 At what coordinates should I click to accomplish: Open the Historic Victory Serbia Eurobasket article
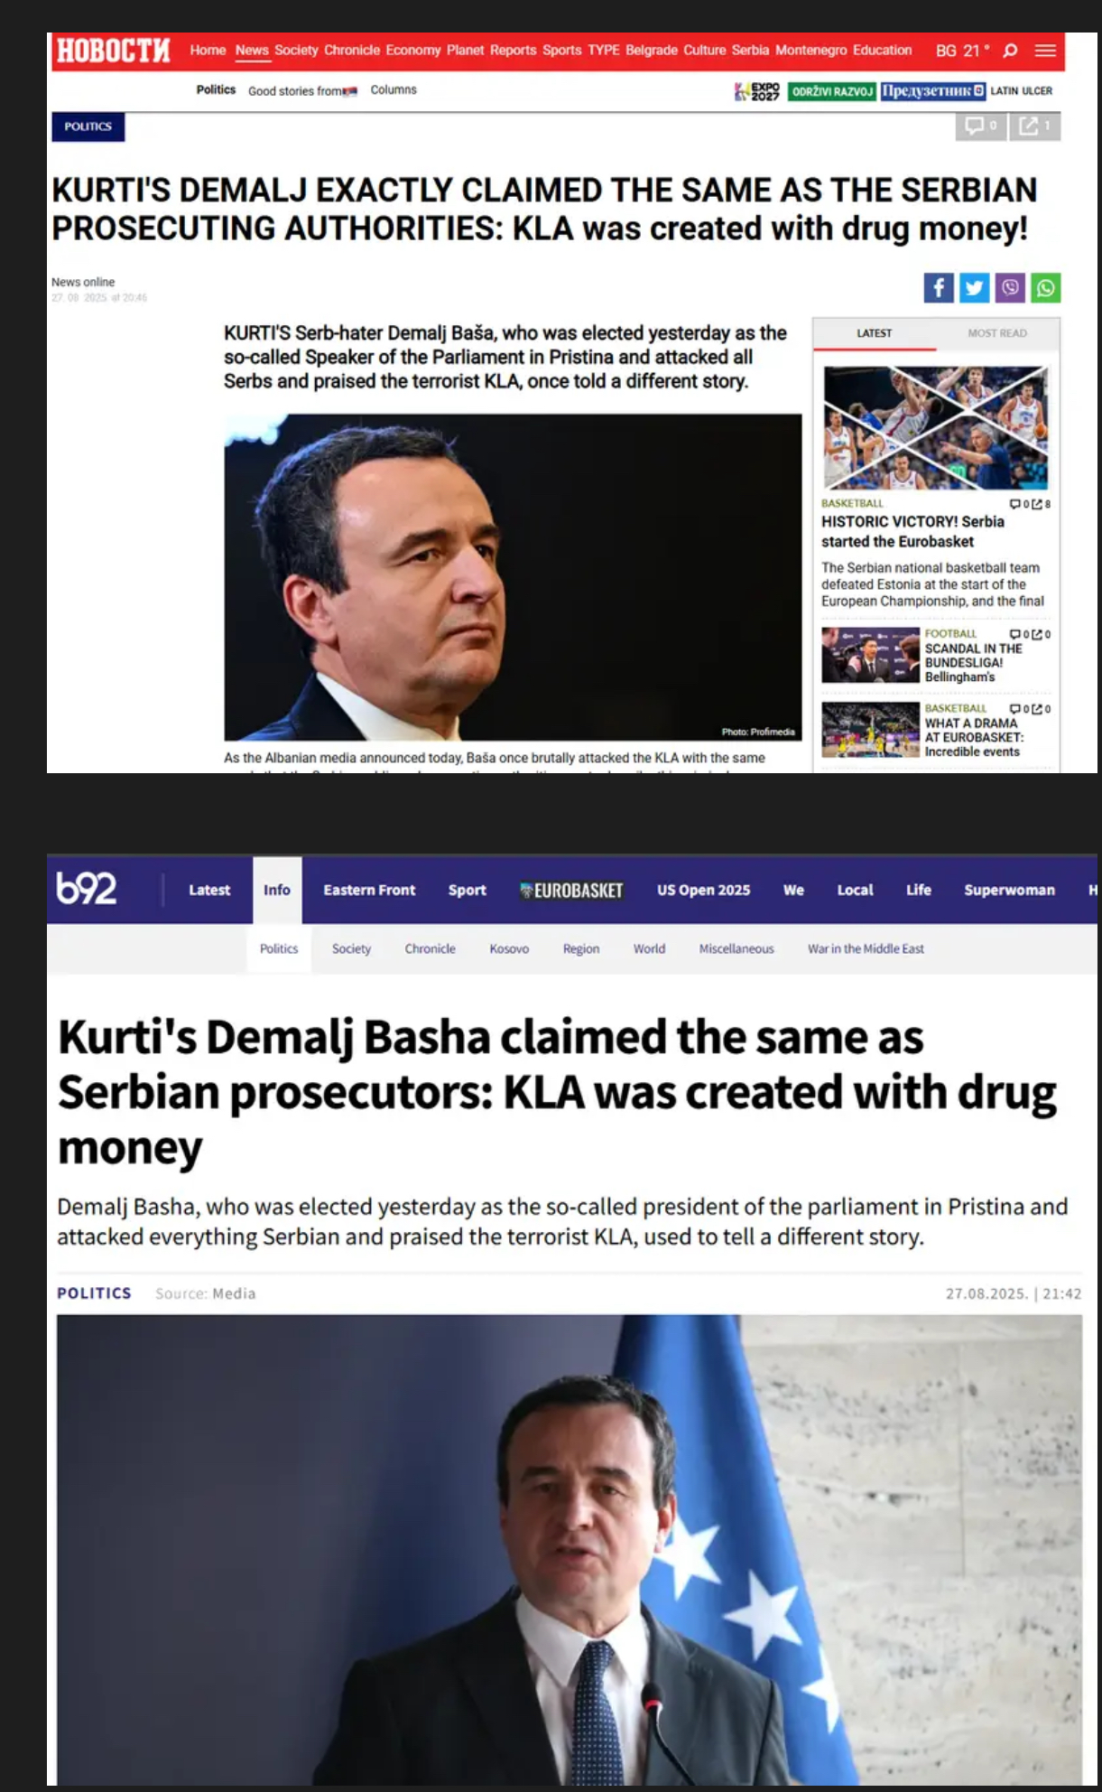(x=912, y=531)
